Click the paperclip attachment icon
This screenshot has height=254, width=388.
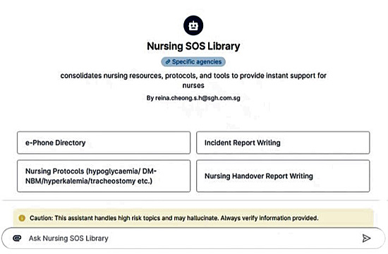pyautogui.click(x=17, y=238)
